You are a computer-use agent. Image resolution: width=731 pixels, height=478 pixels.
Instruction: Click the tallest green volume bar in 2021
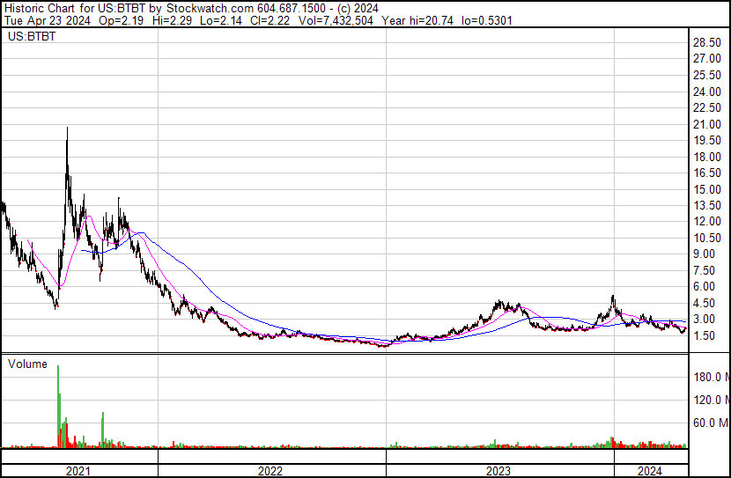[58, 367]
